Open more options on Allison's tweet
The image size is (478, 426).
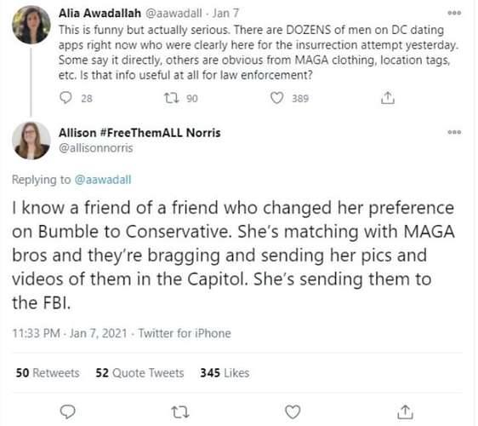(454, 132)
